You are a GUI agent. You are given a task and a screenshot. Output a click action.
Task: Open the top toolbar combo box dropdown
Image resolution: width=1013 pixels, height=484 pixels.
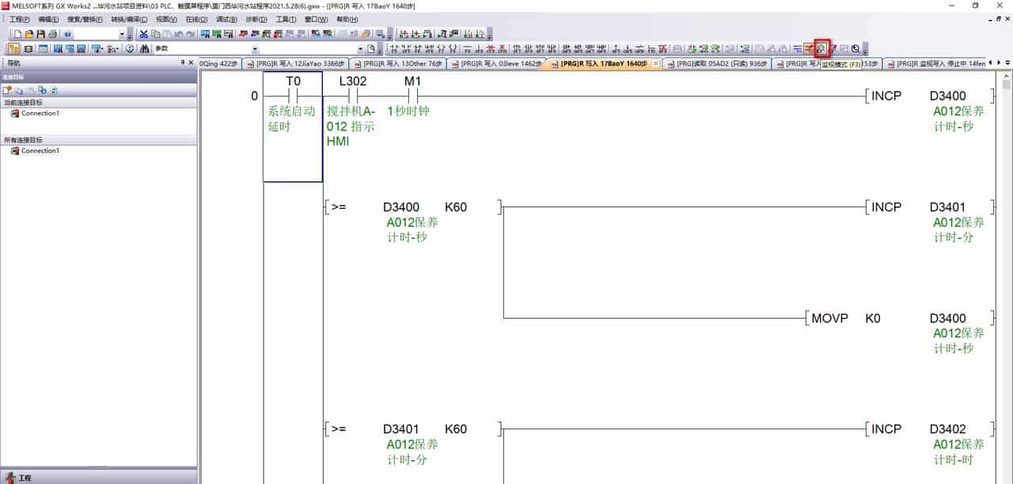tap(121, 34)
